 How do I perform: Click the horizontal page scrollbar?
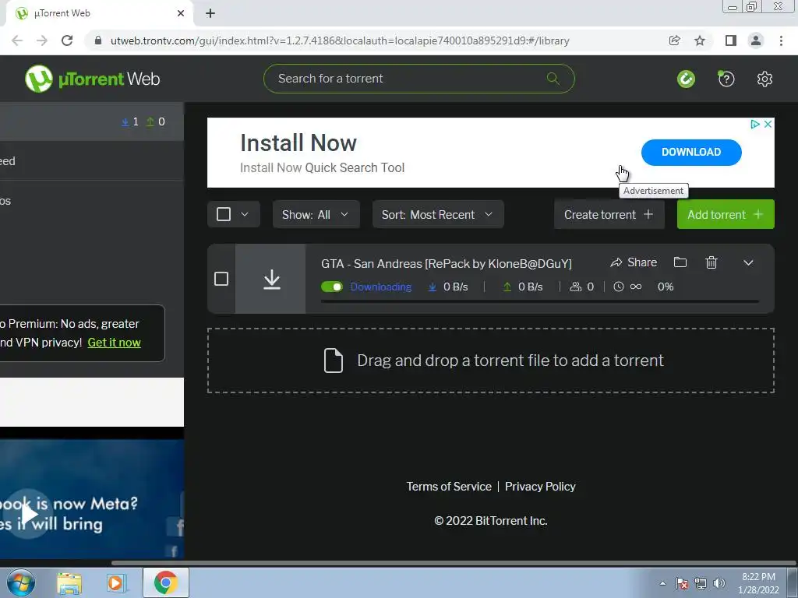(453, 562)
